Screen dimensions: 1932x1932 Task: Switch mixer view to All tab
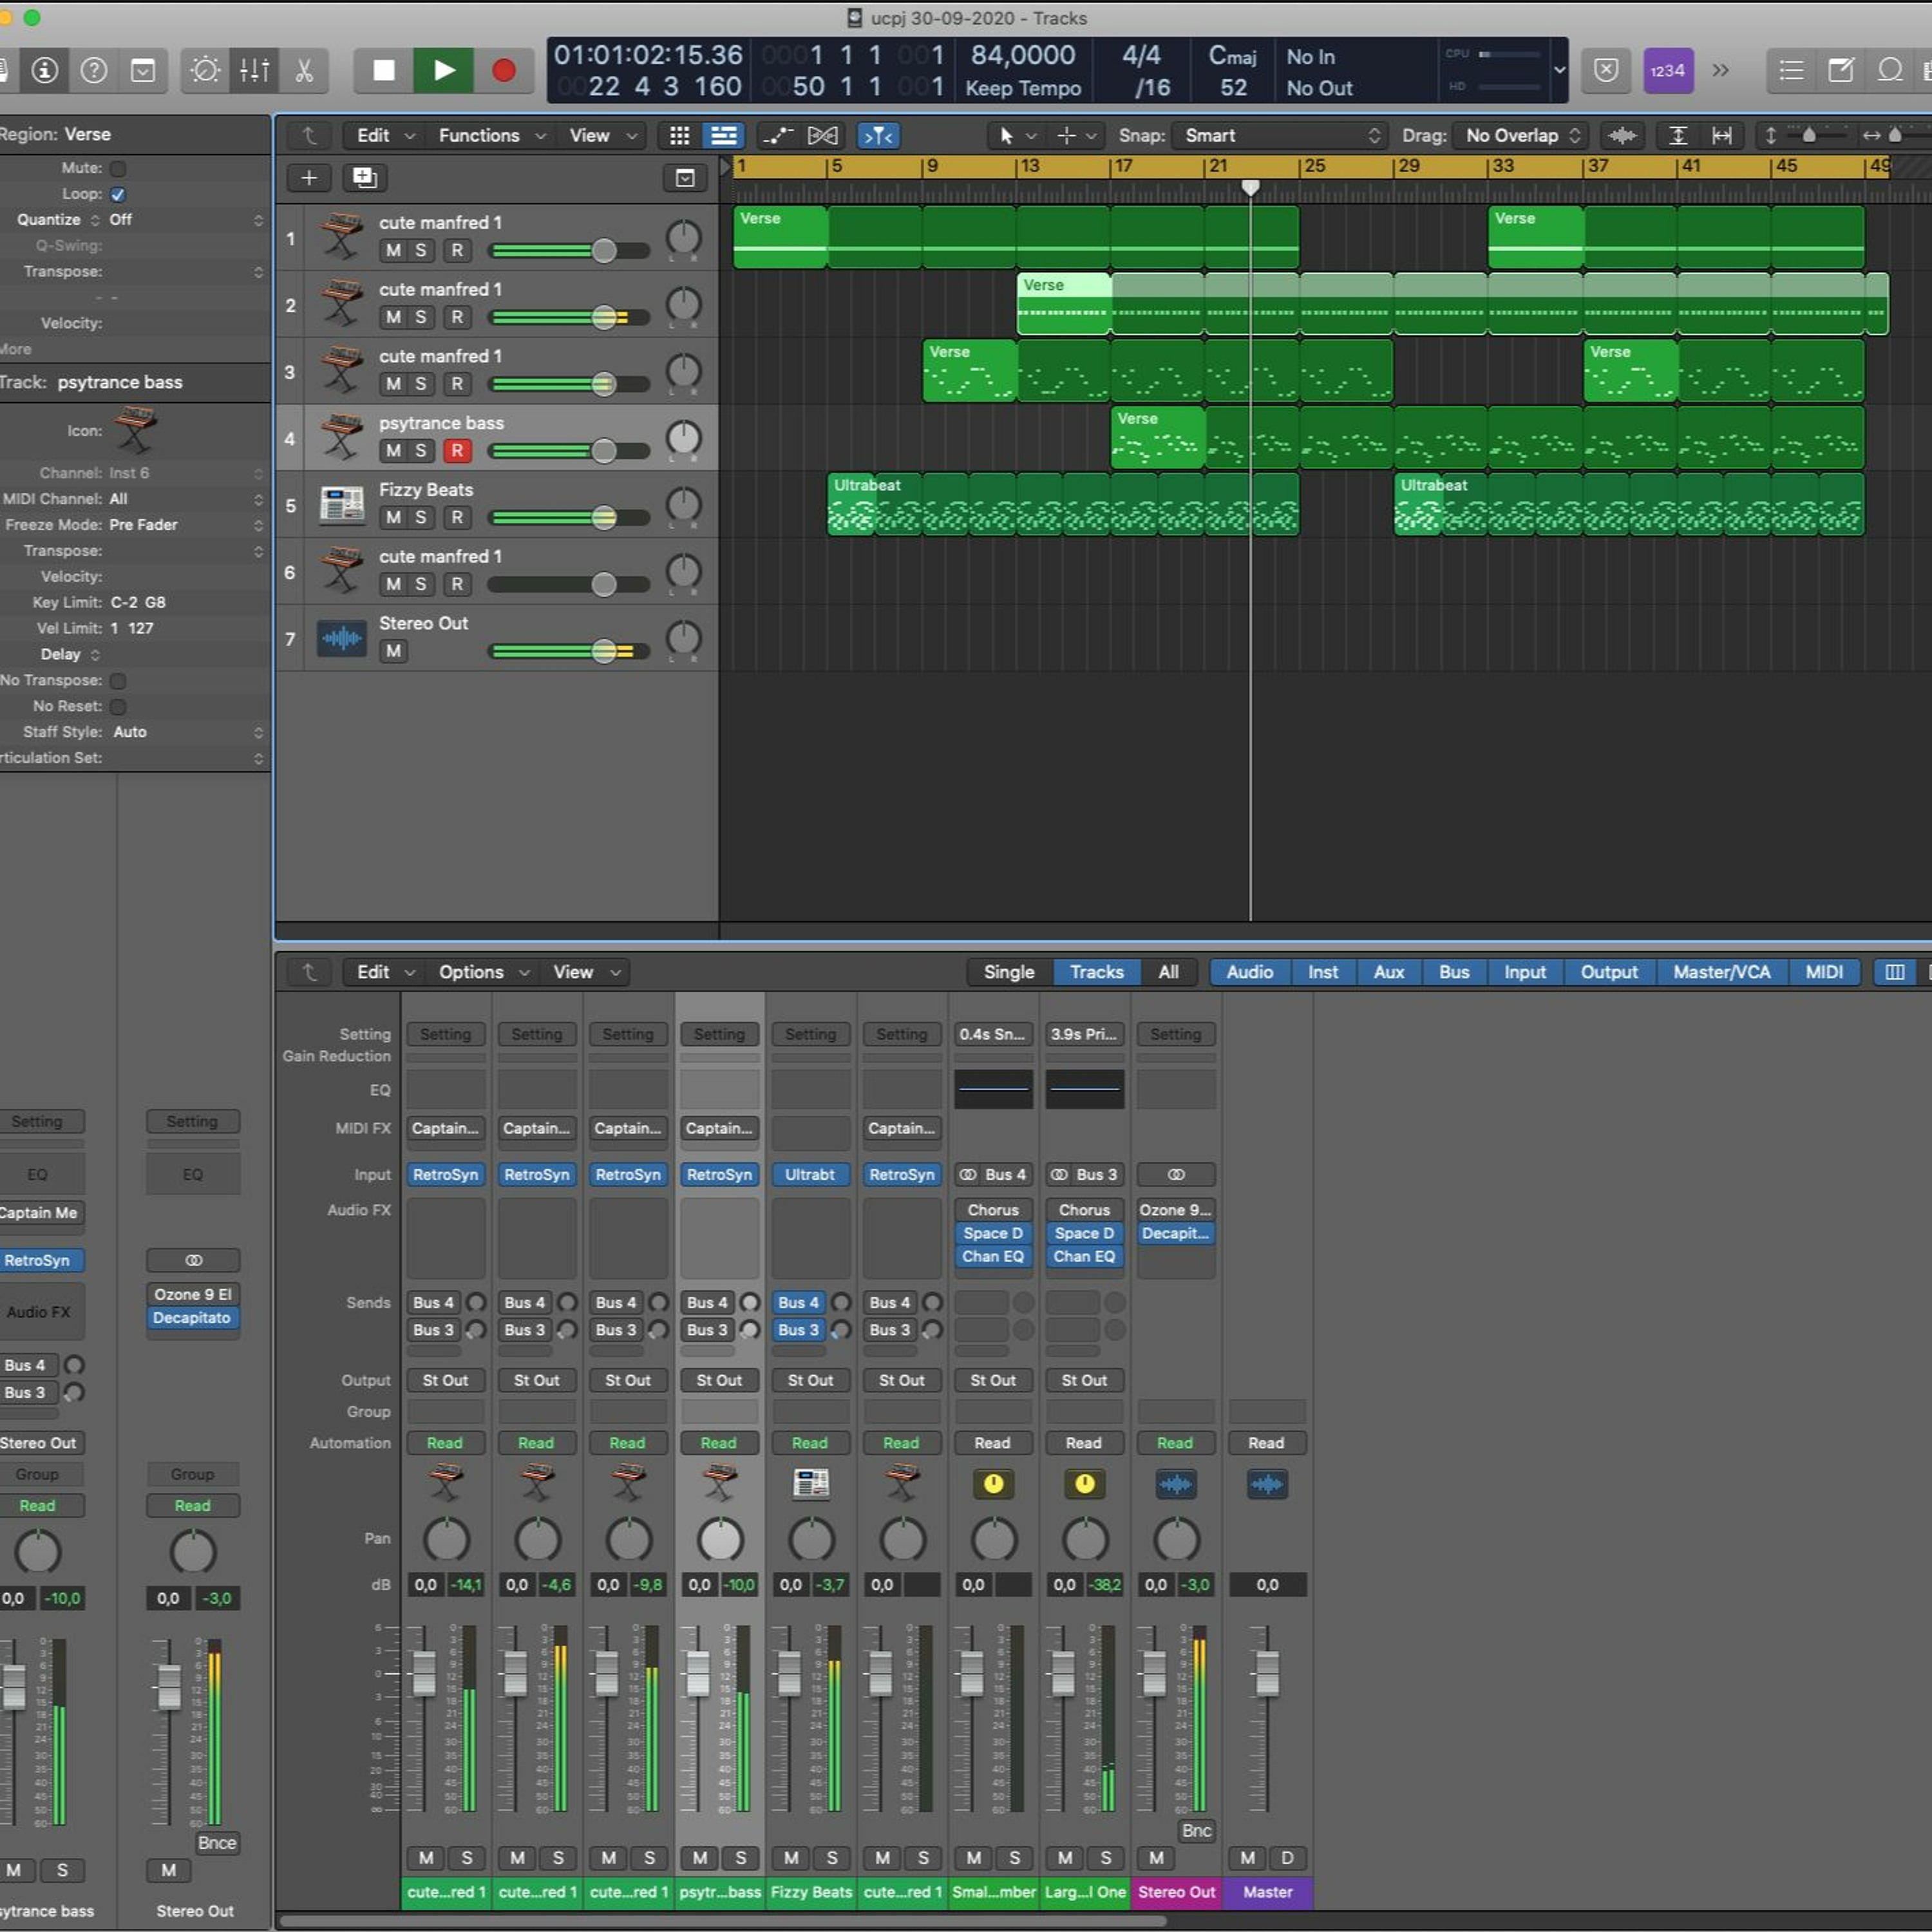[x=1168, y=972]
